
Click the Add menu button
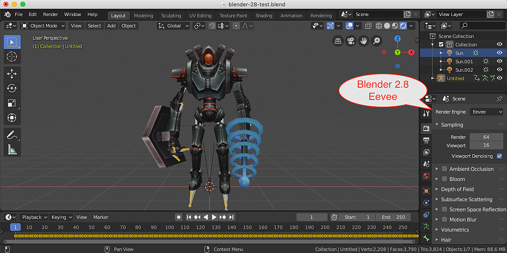tap(111, 26)
